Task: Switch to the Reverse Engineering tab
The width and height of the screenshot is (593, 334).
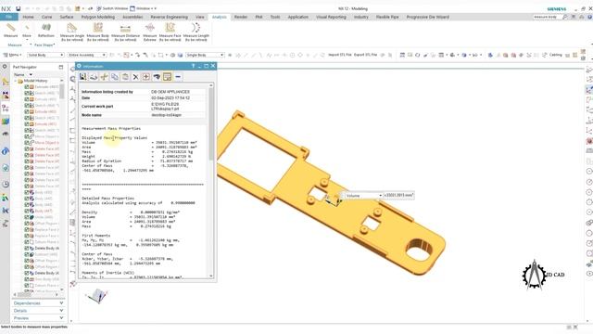Action: click(169, 17)
